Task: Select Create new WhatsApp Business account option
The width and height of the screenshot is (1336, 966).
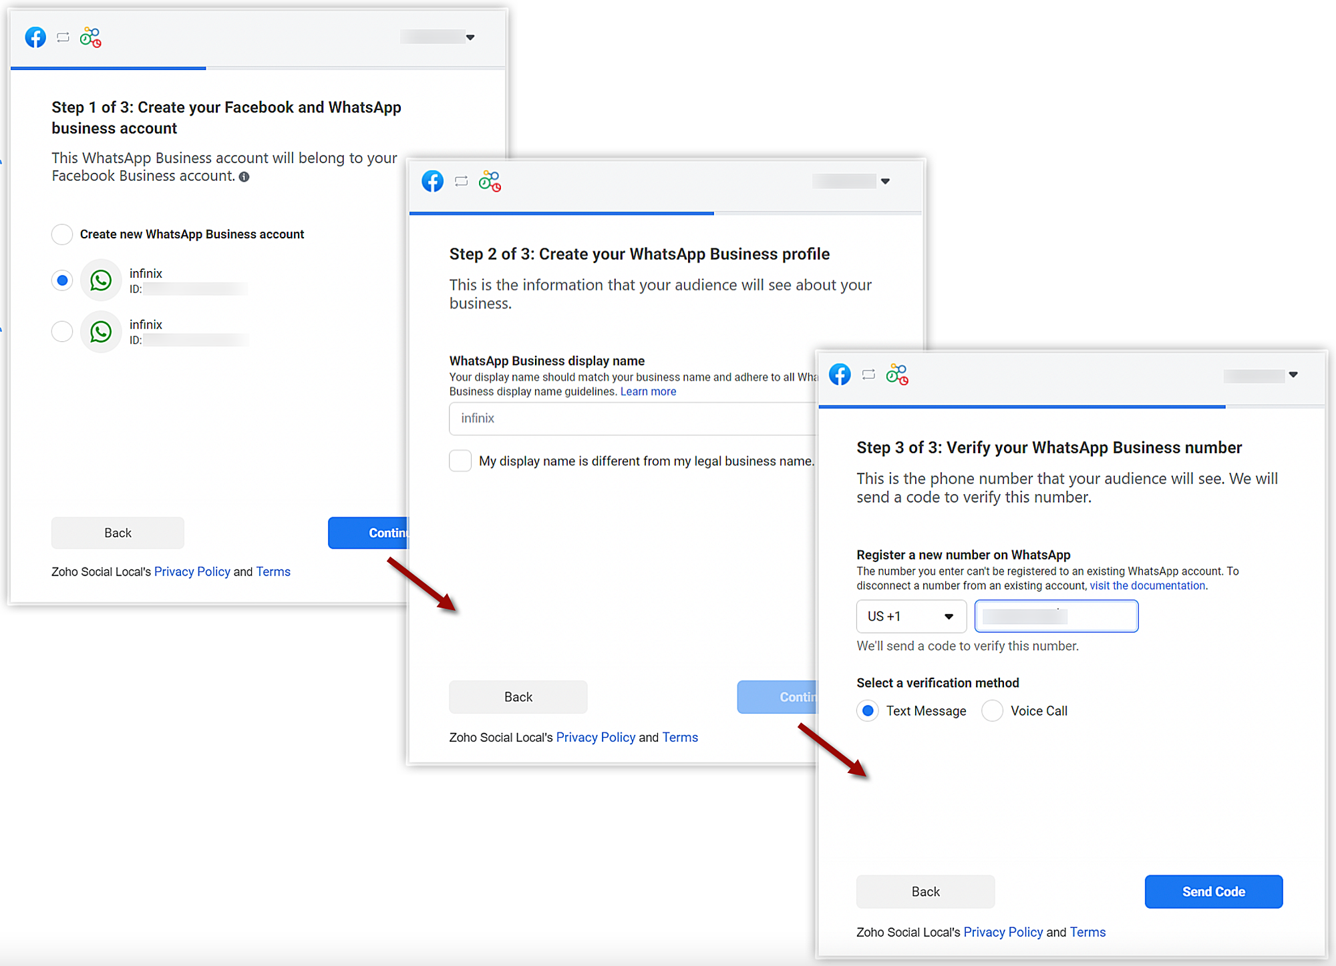Action: 62,234
